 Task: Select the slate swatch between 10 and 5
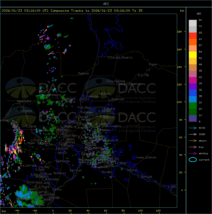coord(193,118)
